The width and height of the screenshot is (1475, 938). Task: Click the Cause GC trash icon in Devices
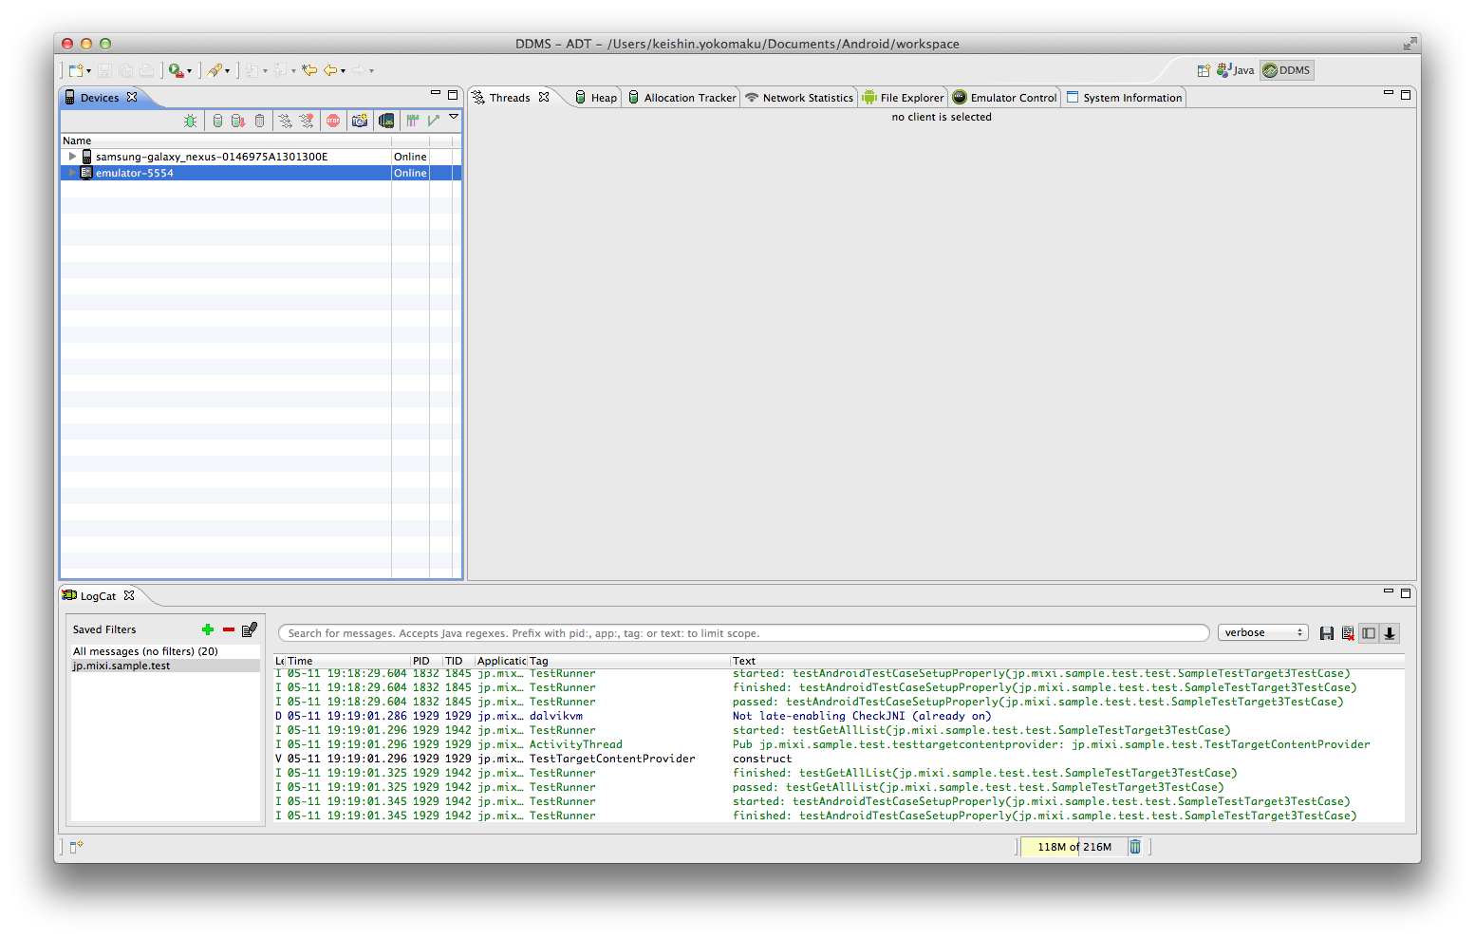click(259, 121)
